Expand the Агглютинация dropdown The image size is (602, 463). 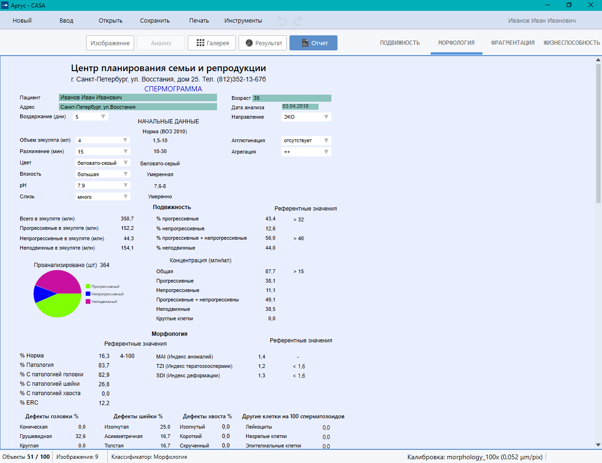pos(326,140)
